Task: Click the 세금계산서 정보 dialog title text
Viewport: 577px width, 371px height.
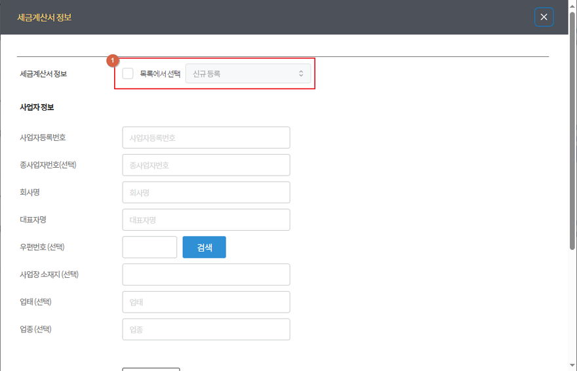Action: [x=44, y=17]
